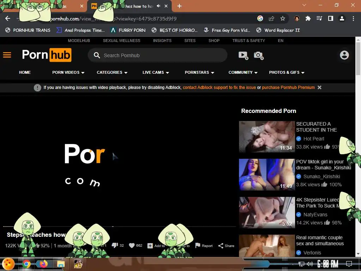Go to the HOME menu item

[25, 72]
